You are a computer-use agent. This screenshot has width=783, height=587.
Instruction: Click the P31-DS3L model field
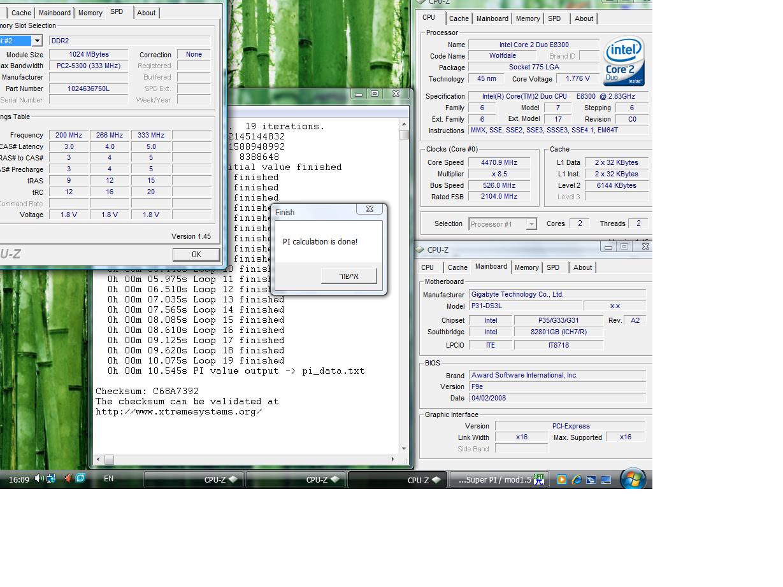524,306
